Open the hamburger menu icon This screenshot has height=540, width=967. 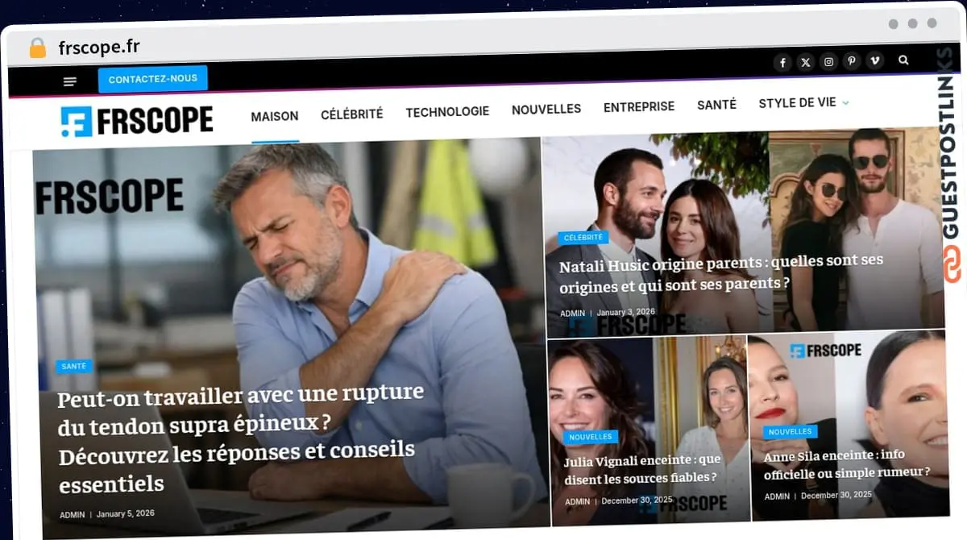point(70,81)
